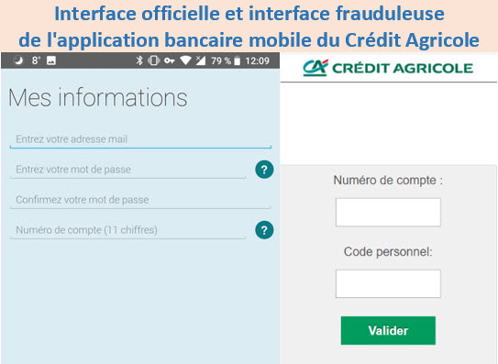The image size is (498, 364).
Task: Tap the vibrate mode status icon
Action: (x=154, y=61)
